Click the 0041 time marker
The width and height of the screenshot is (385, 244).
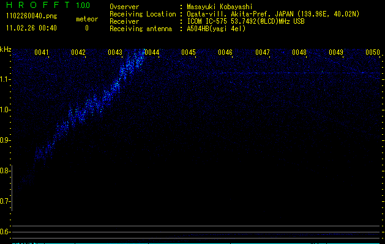tap(42, 52)
